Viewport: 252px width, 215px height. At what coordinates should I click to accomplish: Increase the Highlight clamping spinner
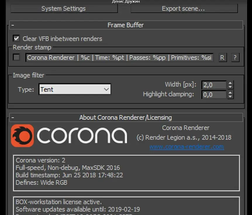point(230,93)
